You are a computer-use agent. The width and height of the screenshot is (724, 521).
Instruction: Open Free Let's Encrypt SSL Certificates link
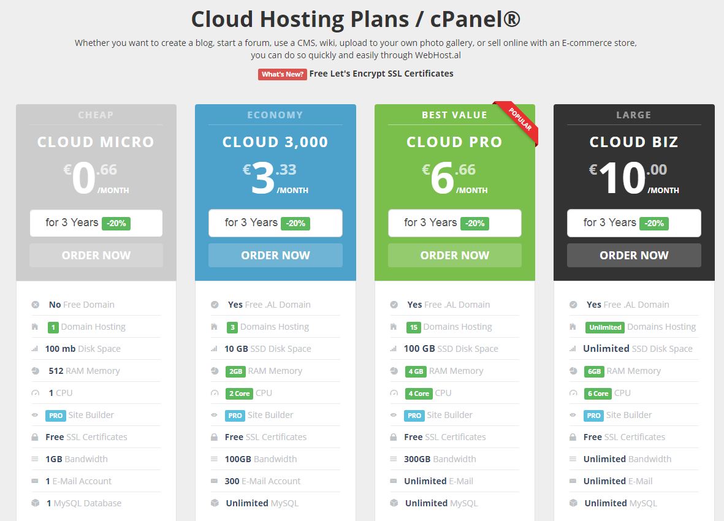pos(381,74)
